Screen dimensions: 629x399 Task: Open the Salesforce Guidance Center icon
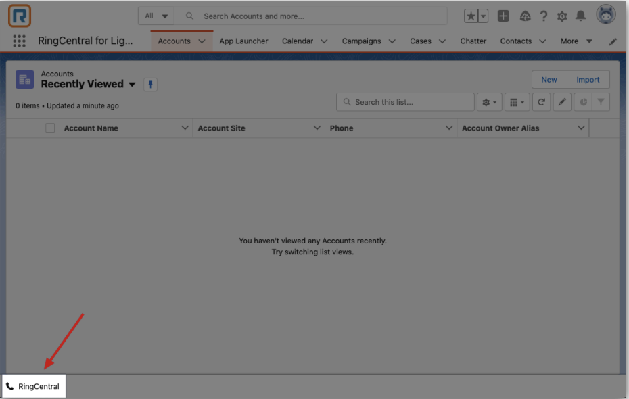coord(525,16)
